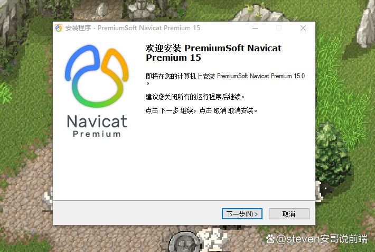
Task: Click the dark green bush on the right
Action: (333, 153)
